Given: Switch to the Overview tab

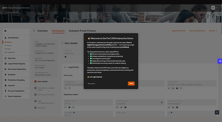Looking at the screenshot, I should coord(42,31).
